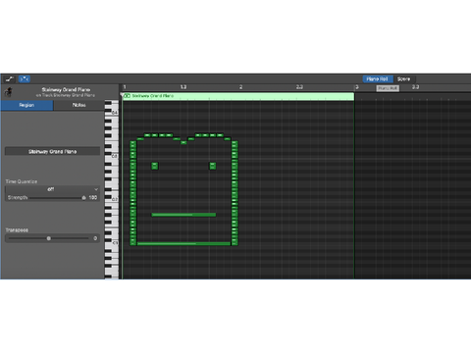Viewport: 471px width, 353px height.
Task: Click the Steinway Grand Piano region name field
Action: (52, 151)
